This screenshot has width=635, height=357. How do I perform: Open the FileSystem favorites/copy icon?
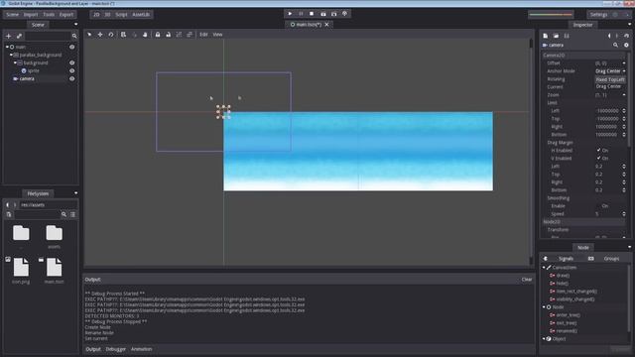9,214
